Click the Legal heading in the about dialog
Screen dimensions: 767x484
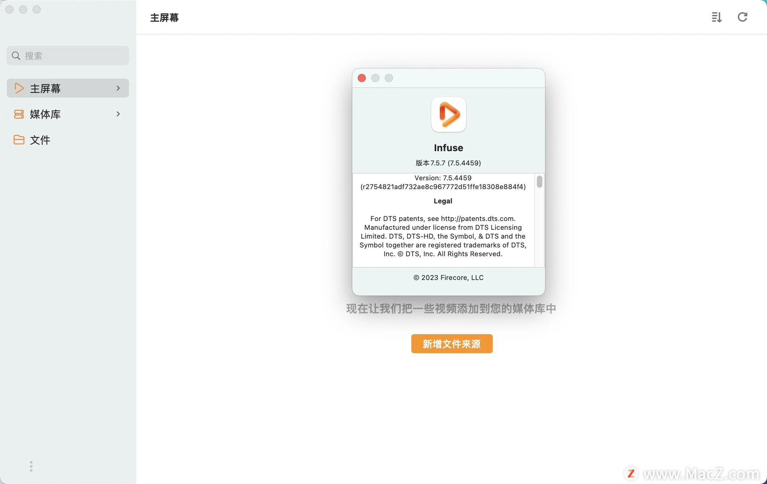(x=443, y=201)
